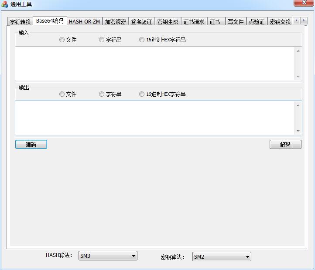This screenshot has height=270, width=315.
Task: Open the 密钥交换 tab
Action: 280,21
